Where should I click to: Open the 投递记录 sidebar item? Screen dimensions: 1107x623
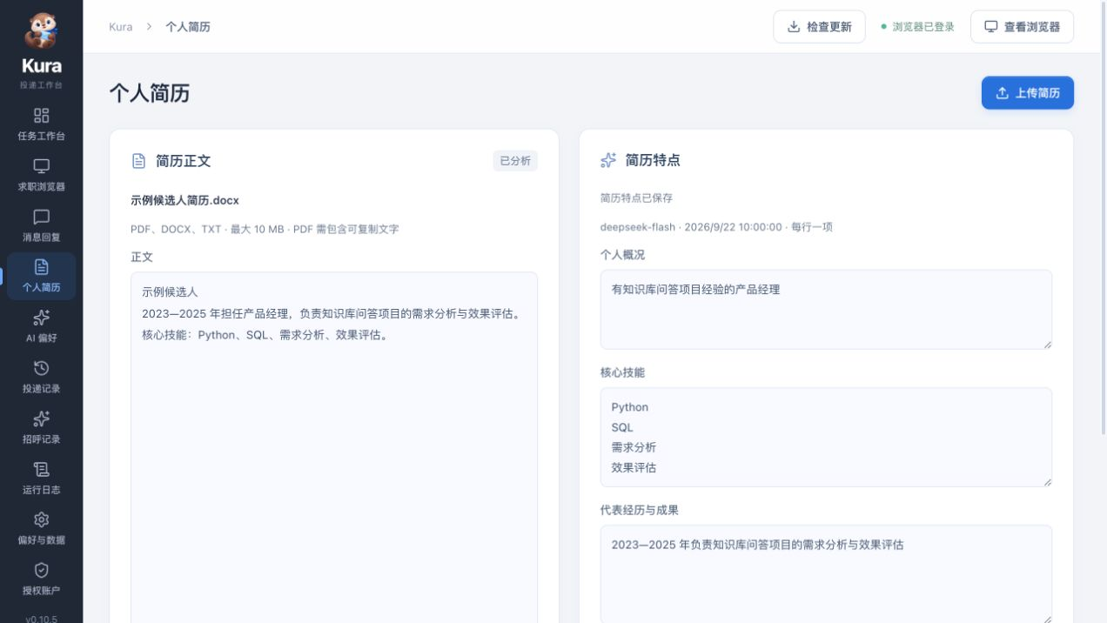tap(41, 377)
